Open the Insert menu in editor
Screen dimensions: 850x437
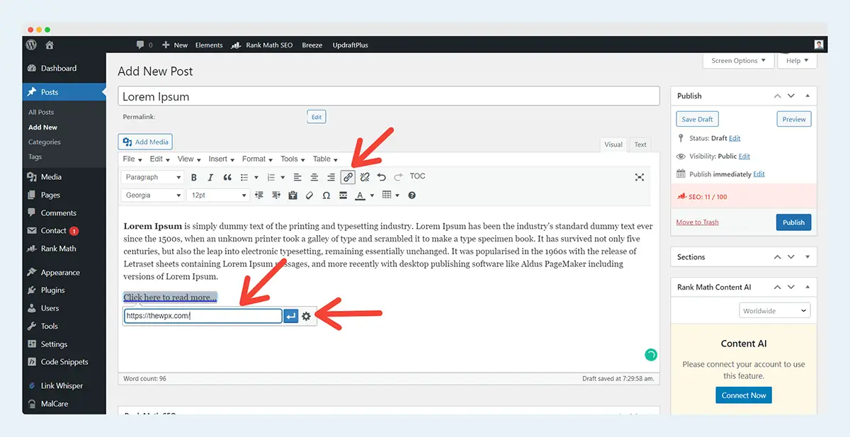222,159
